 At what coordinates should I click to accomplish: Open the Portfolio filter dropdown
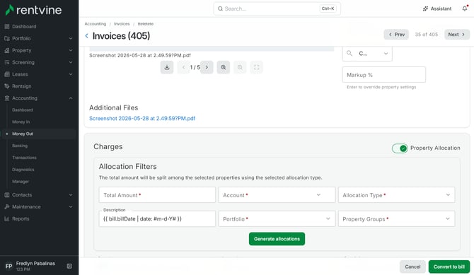click(277, 218)
